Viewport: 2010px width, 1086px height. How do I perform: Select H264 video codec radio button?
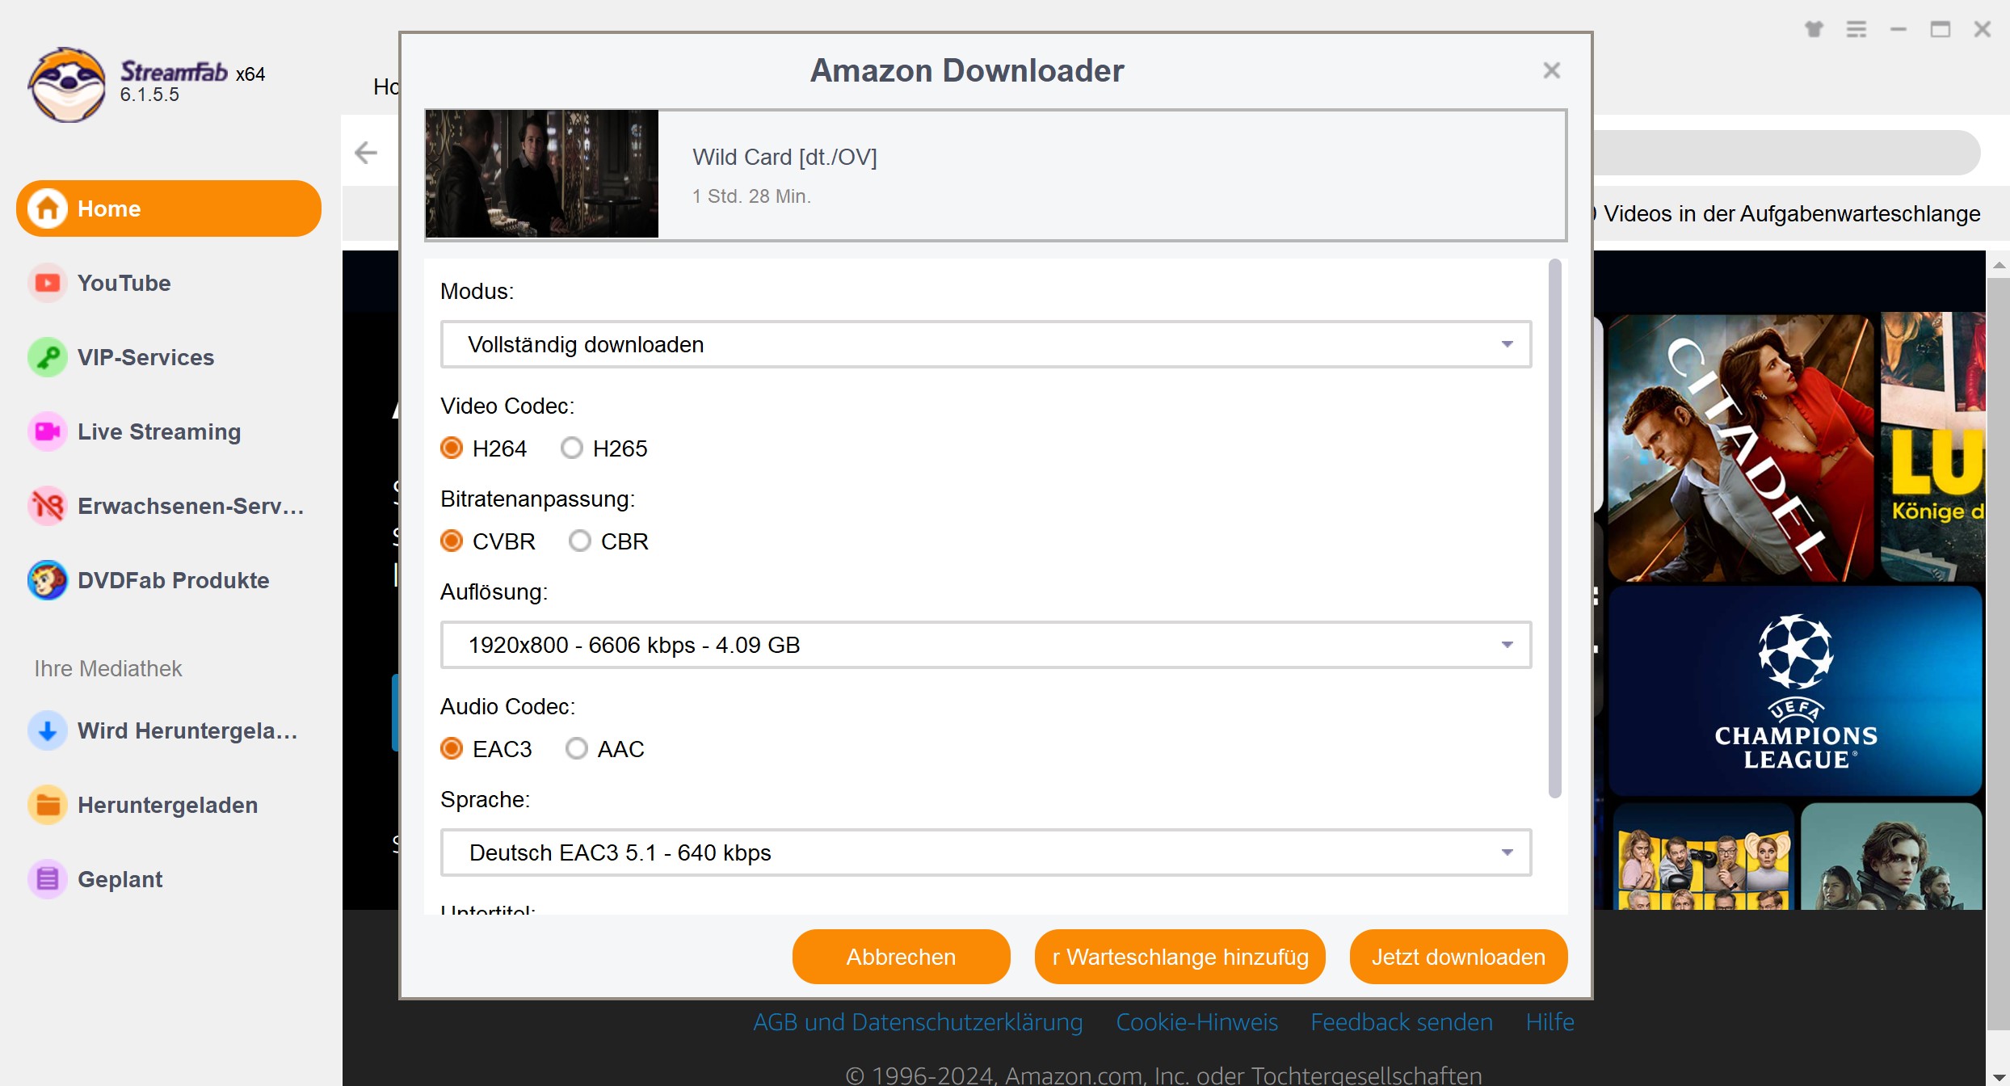click(x=450, y=448)
